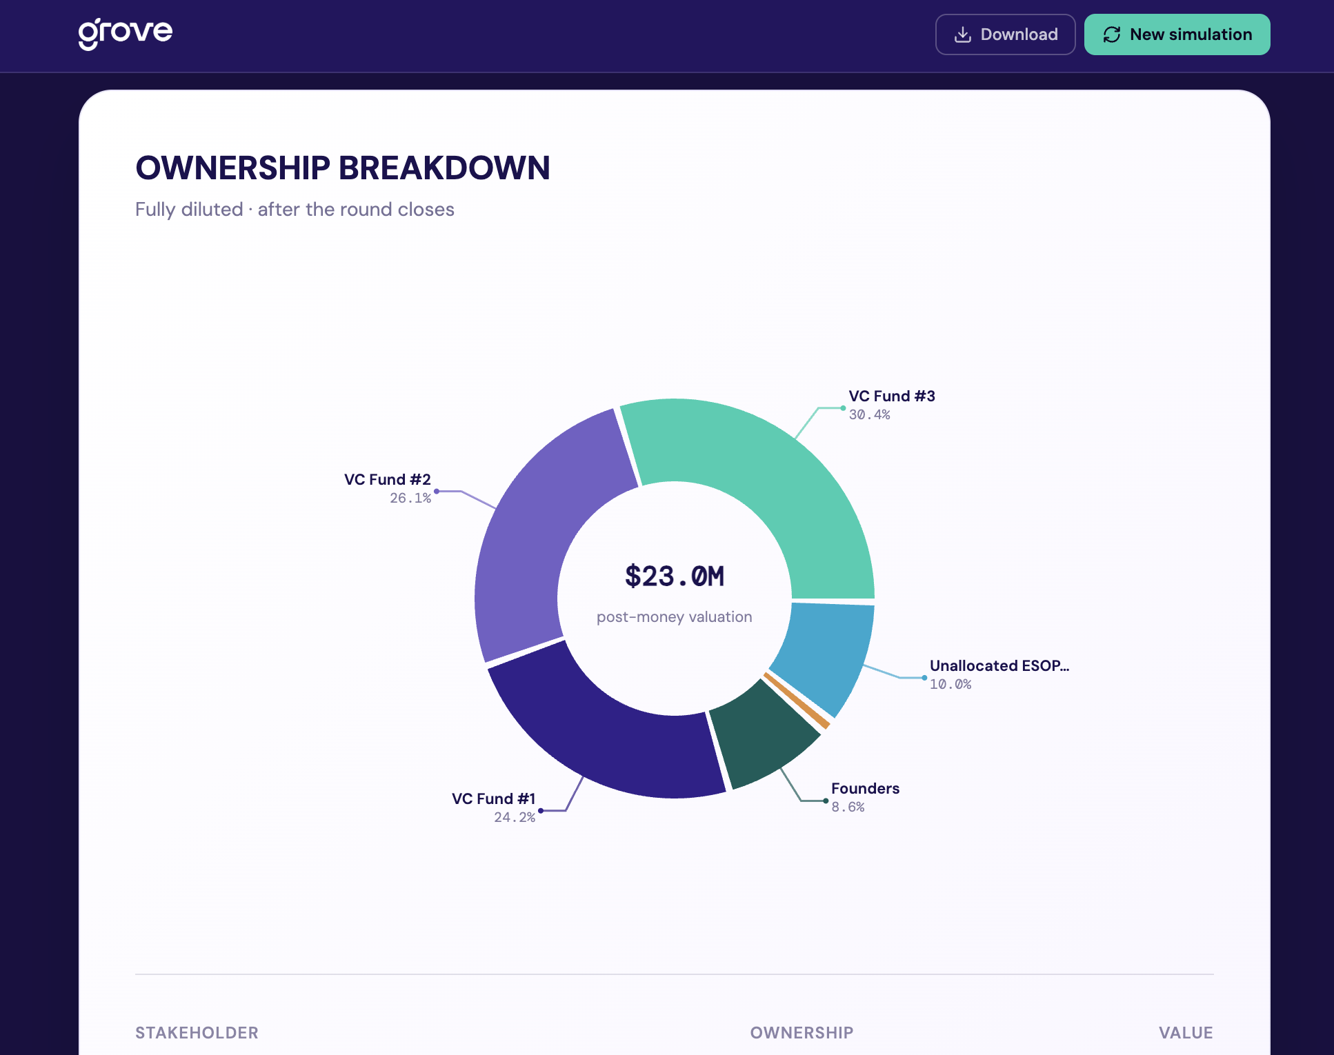
Task: Click the Unallocated ESOP chart label
Action: pyautogui.click(x=999, y=666)
